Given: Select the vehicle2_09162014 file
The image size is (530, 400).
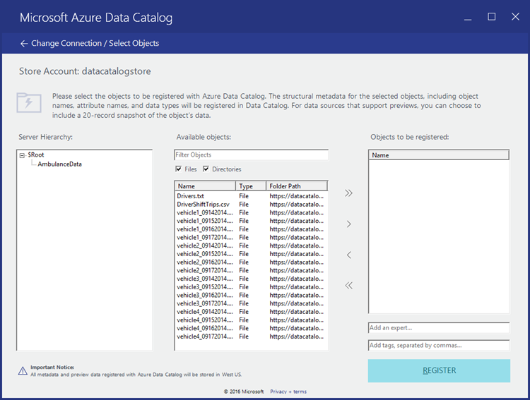Looking at the screenshot, I should (250, 262).
